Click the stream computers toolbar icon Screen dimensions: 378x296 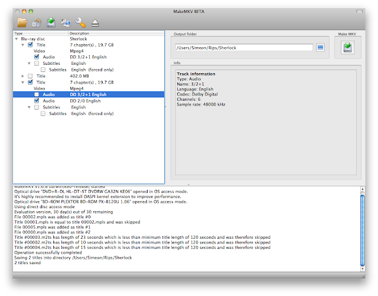pyautogui.click(x=66, y=22)
